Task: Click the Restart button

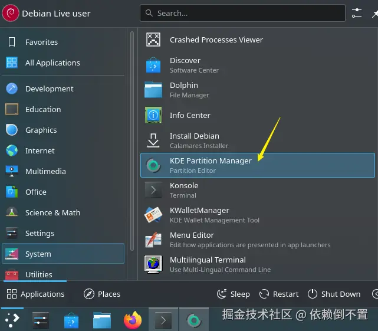Action: pyautogui.click(x=279, y=294)
